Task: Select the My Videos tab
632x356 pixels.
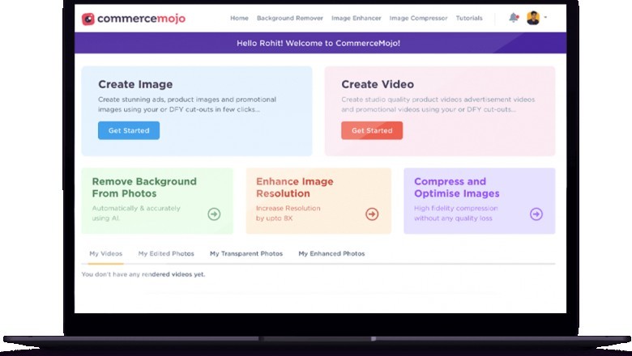Action: (x=105, y=254)
